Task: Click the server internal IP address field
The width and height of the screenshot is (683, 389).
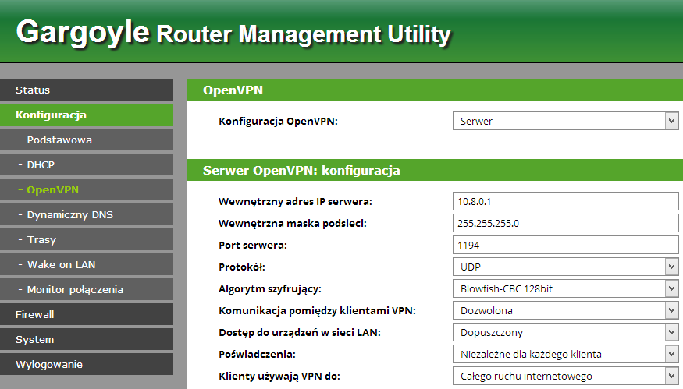Action: coord(565,201)
